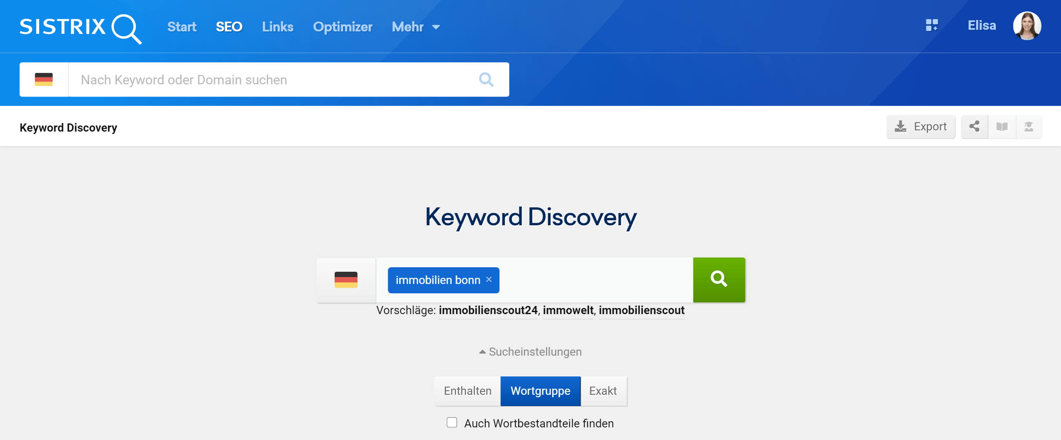The image size is (1061, 440).
Task: Open the Optimizer navigation item
Action: (342, 27)
